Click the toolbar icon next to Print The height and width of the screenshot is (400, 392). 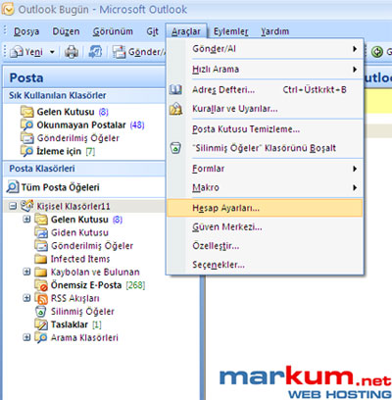(x=95, y=52)
